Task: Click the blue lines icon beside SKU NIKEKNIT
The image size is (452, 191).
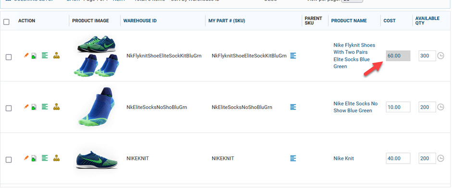Action: [x=293, y=158]
